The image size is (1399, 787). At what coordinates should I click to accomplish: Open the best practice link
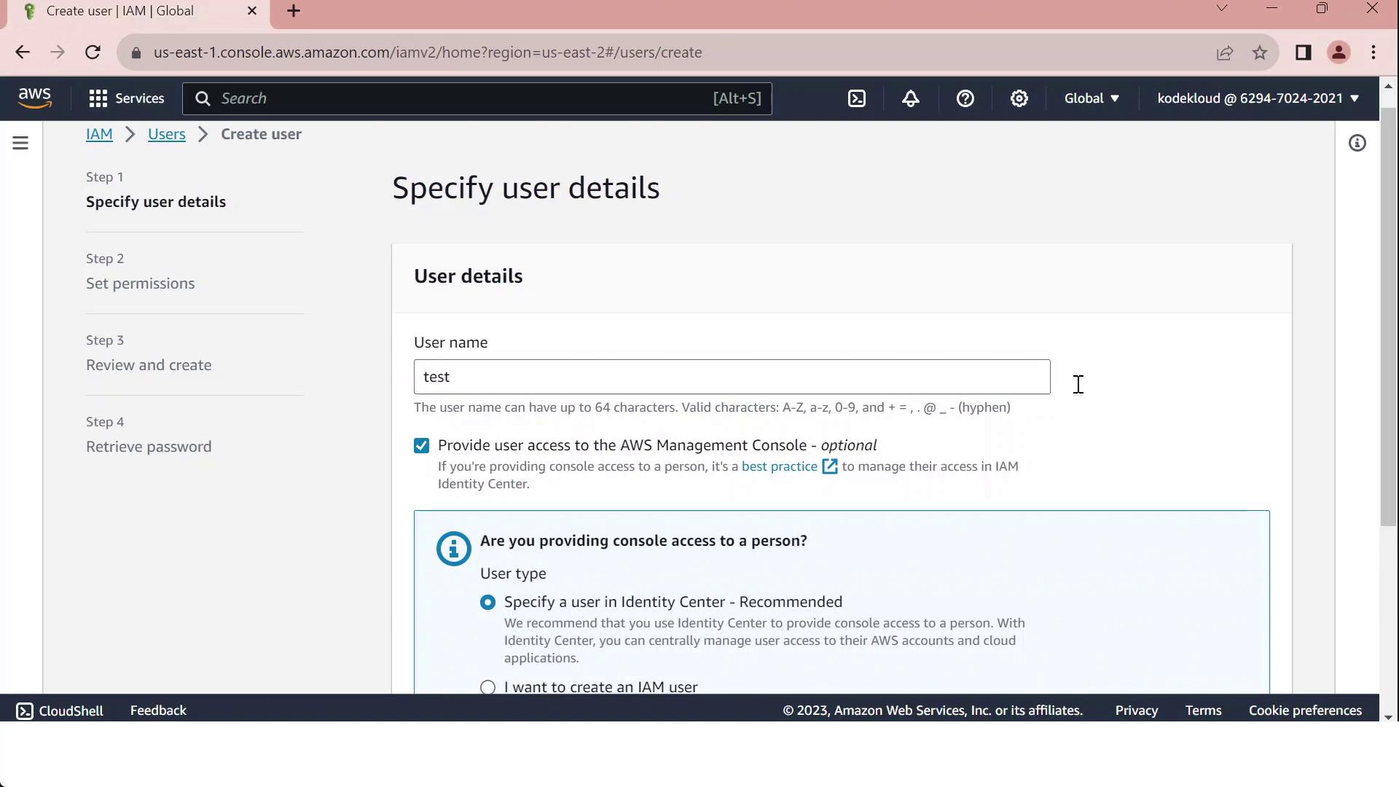pos(780,466)
